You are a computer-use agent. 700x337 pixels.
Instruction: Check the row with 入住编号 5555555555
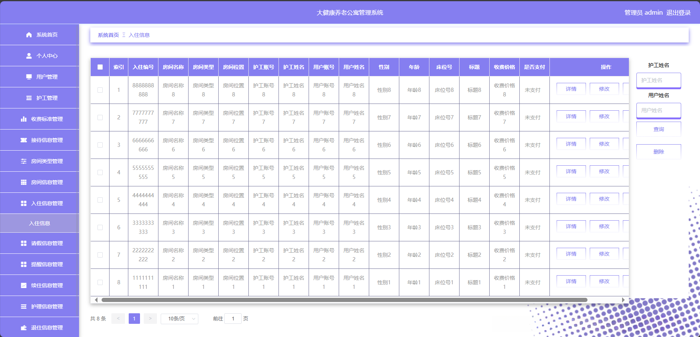(100, 172)
